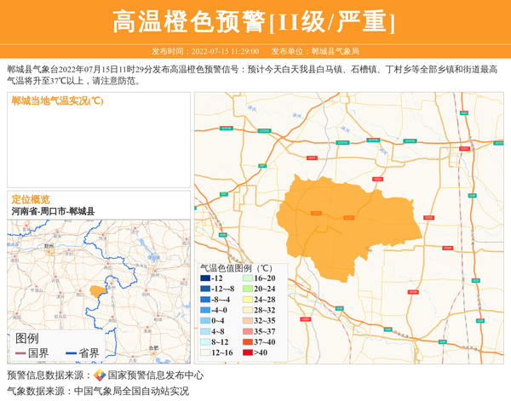511x401 pixels.
Task: Open the 定位概览 panel heading
Action: pos(31,199)
